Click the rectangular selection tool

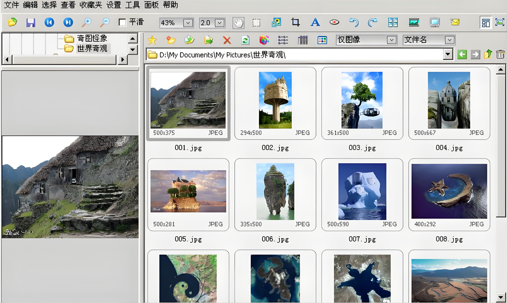pyautogui.click(x=256, y=23)
